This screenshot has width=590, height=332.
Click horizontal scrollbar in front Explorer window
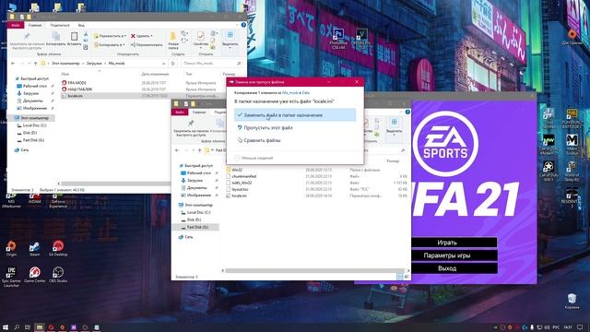(x=314, y=270)
